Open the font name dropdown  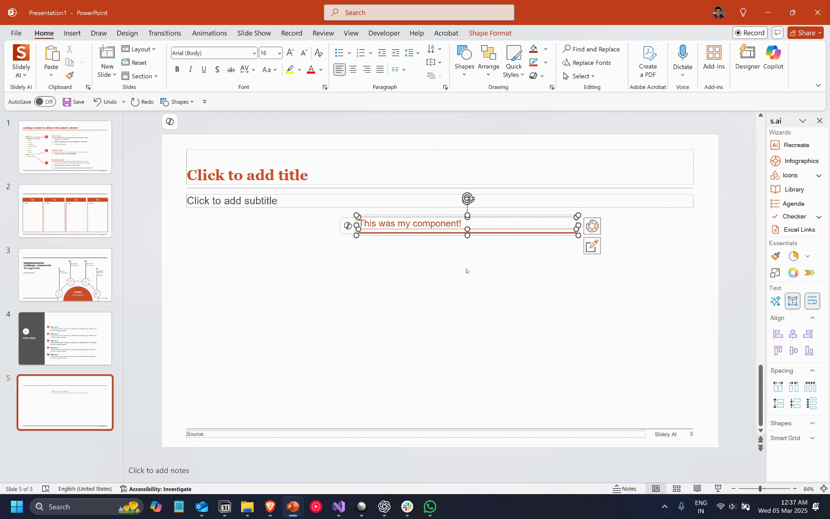tap(254, 53)
